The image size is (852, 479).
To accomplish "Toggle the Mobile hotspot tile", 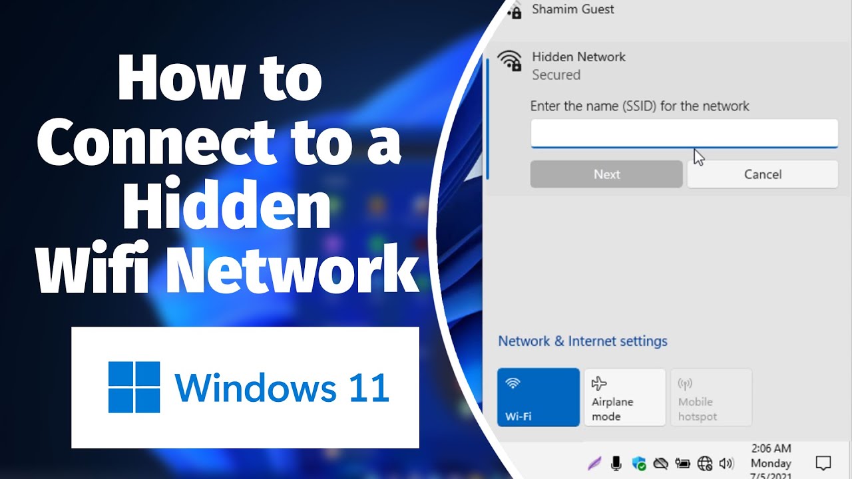I will click(711, 397).
